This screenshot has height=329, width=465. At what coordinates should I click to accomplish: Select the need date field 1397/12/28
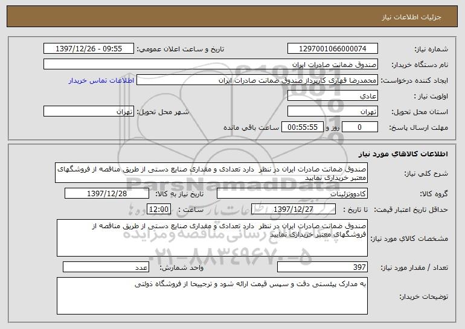point(107,194)
